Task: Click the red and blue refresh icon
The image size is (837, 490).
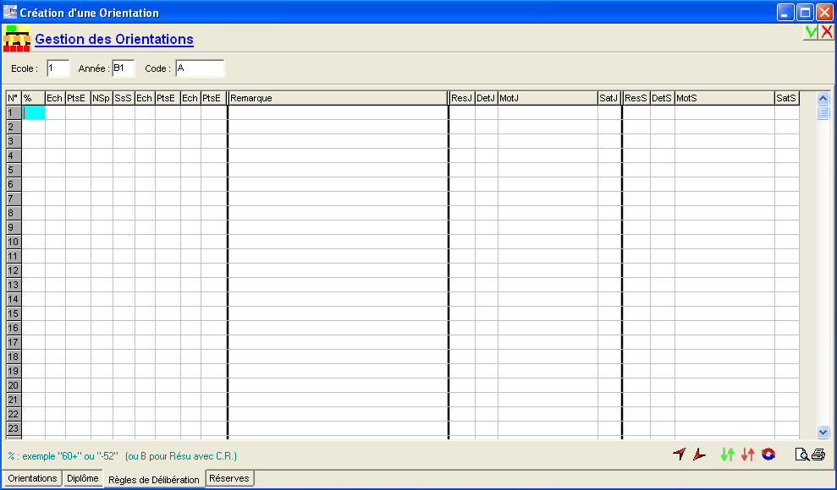Action: pos(768,455)
